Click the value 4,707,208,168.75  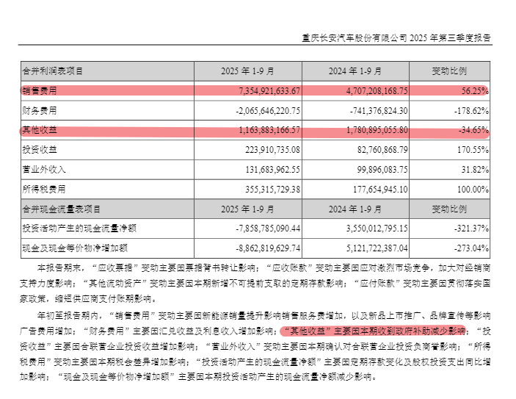pos(377,90)
